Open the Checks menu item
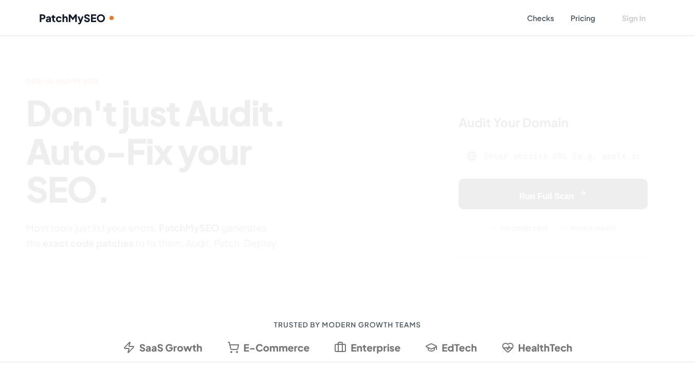The width and height of the screenshot is (695, 390). (x=540, y=18)
